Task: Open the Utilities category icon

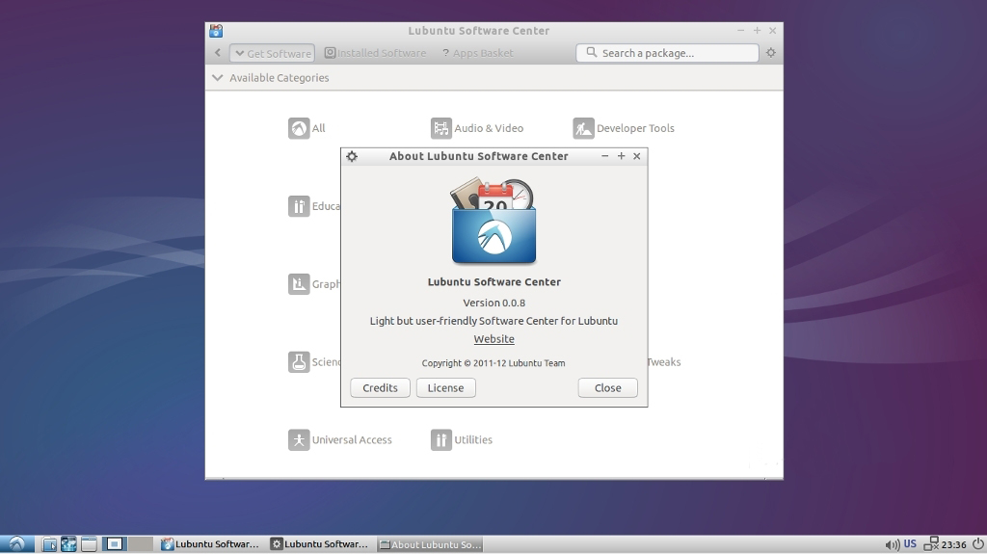Action: pos(440,440)
